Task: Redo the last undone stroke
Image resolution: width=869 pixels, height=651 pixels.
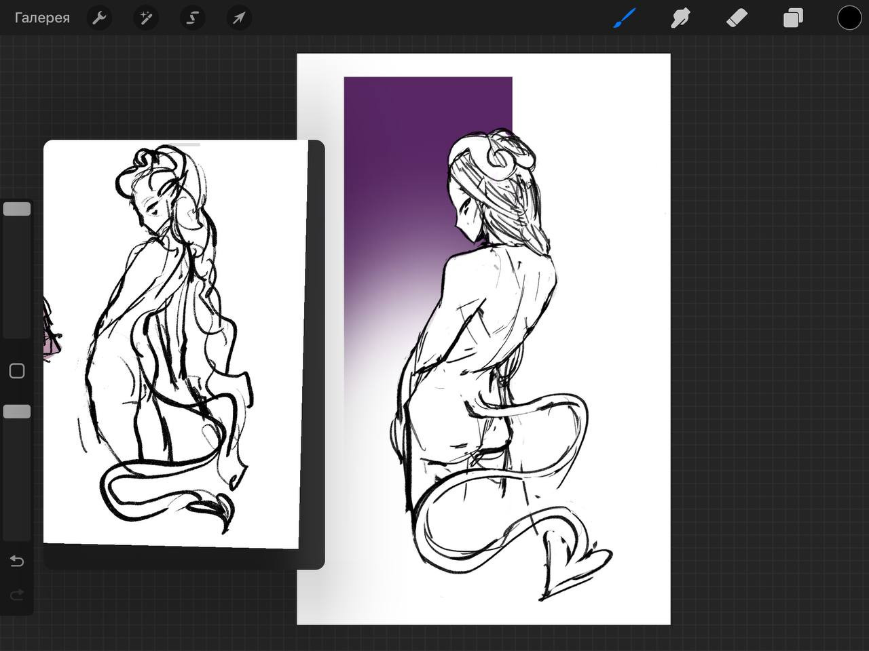Action: pos(17,595)
